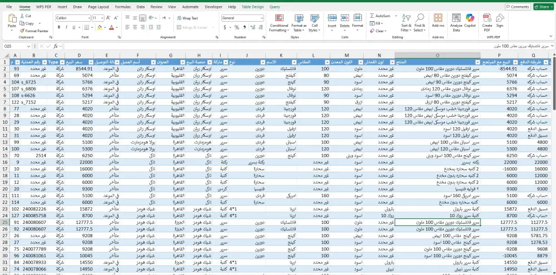
Task: Switch to the Insert tab
Action: point(62,7)
